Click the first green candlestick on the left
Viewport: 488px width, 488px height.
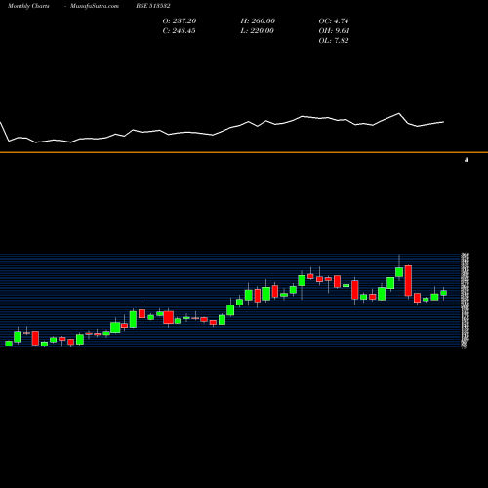point(9,344)
